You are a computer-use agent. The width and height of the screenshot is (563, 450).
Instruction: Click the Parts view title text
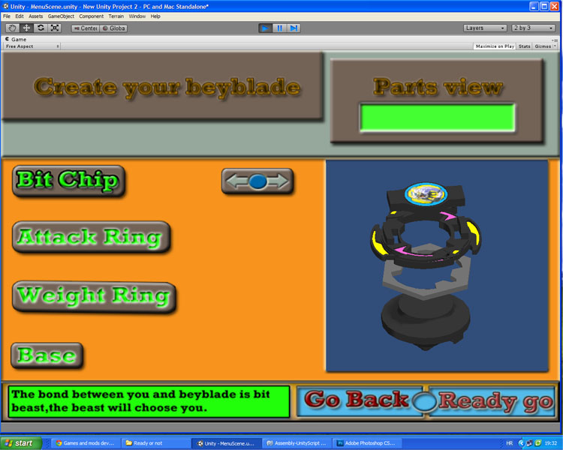point(438,86)
